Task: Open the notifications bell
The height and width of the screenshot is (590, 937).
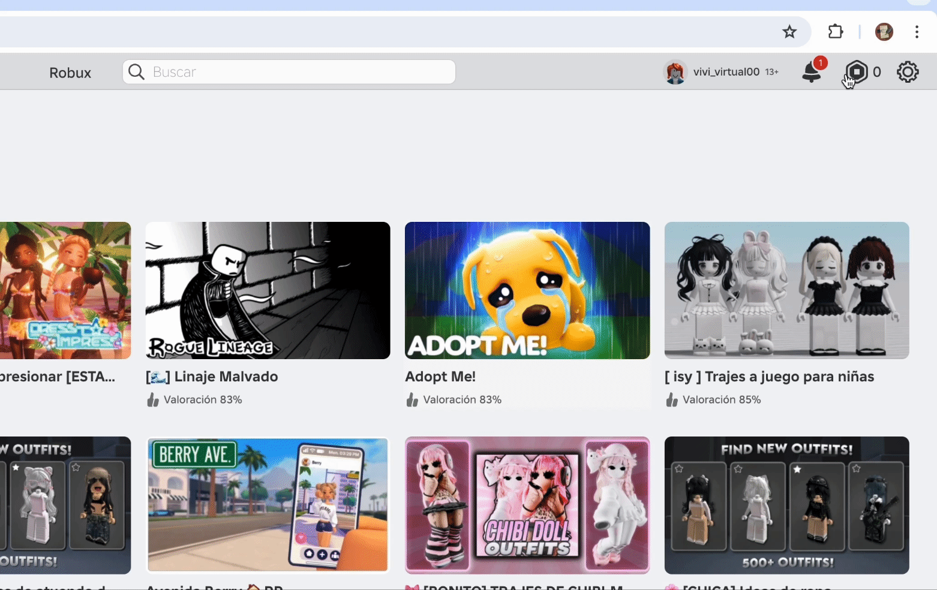Action: pos(812,71)
